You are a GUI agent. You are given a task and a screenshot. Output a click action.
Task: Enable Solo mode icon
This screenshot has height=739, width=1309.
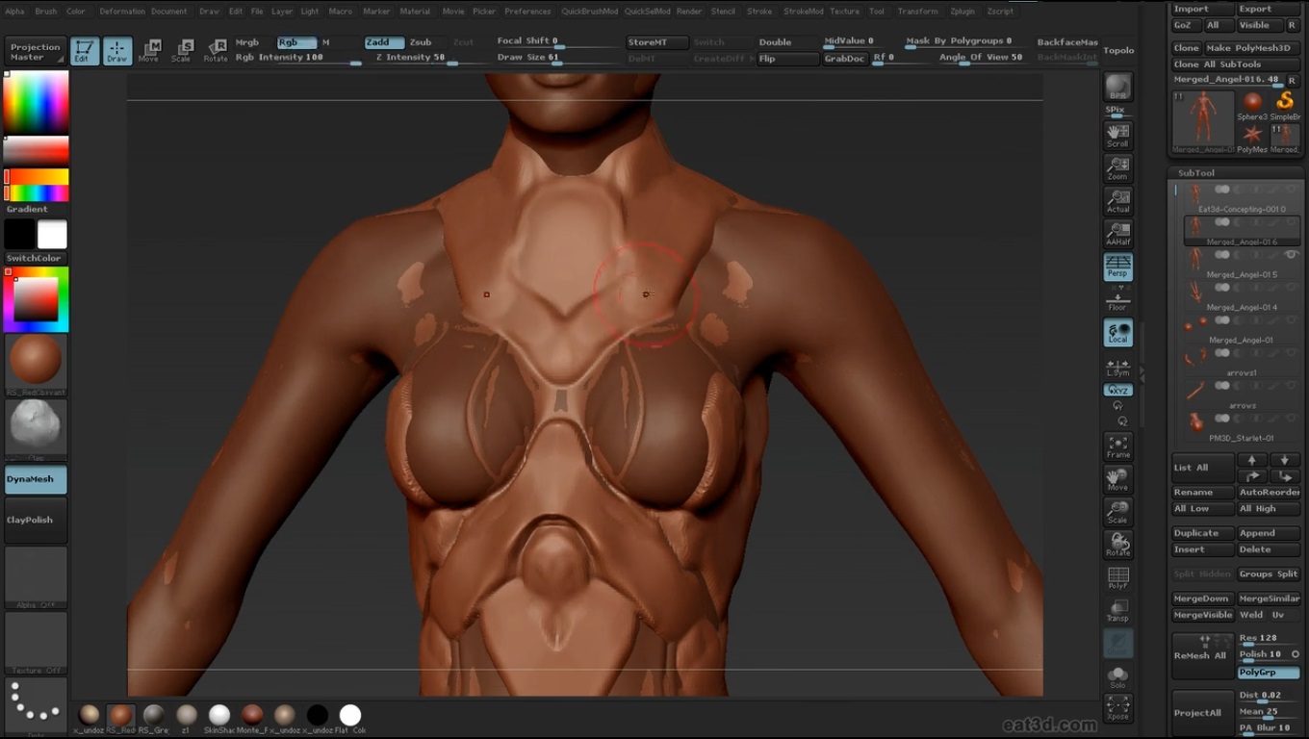pos(1117,676)
